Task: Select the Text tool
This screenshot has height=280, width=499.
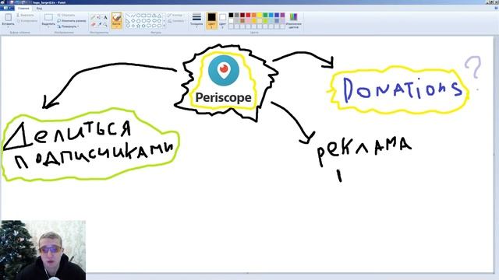Action: tap(105, 17)
